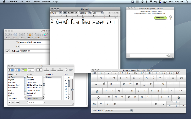191x119 pixels.
Task: Open the Help menu
Action: [x=55, y=2]
